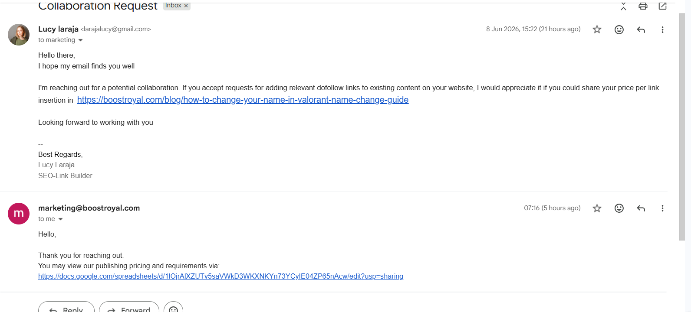Star Lucy Laraja's email message

click(x=597, y=29)
